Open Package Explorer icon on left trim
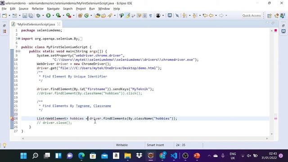This screenshot has height=162, width=288. [4, 31]
